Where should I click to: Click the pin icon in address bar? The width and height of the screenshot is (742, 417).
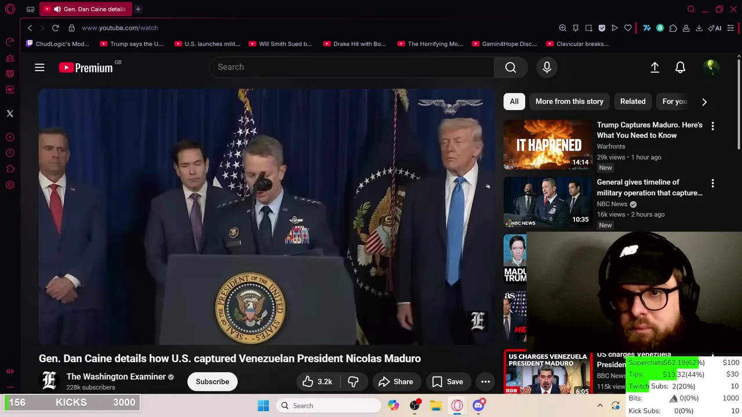pos(576,28)
